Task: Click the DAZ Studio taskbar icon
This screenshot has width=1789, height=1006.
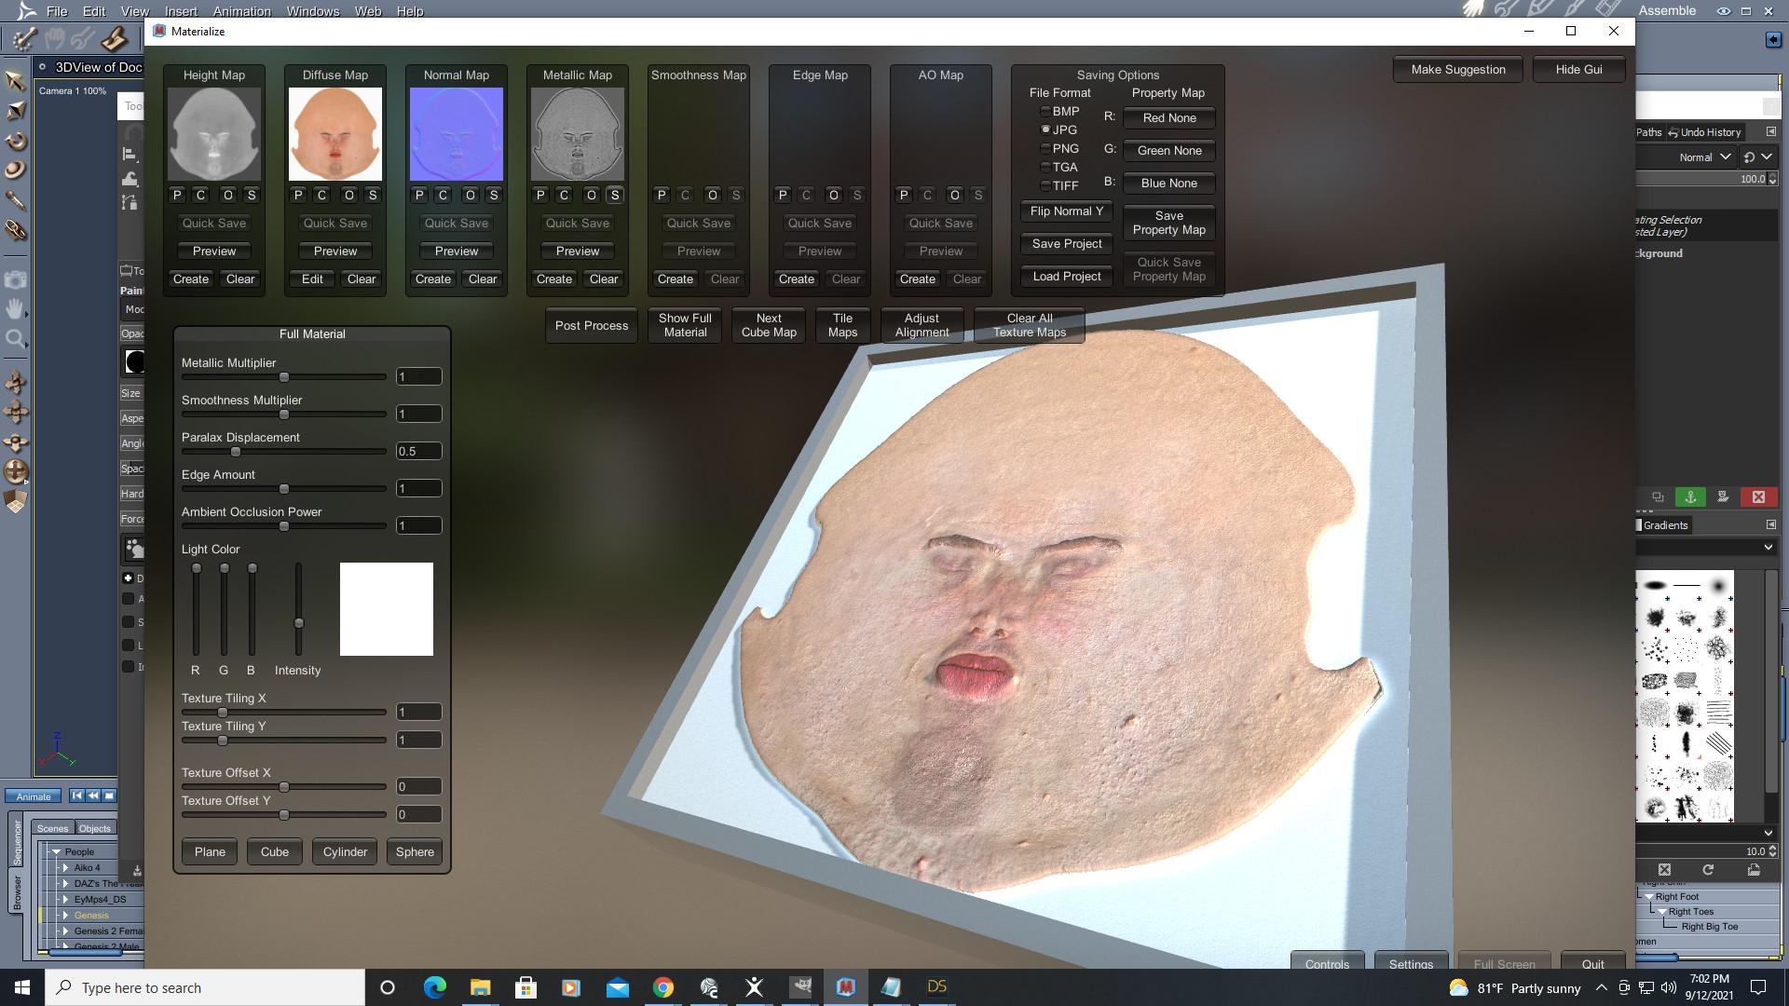Action: tap(936, 987)
